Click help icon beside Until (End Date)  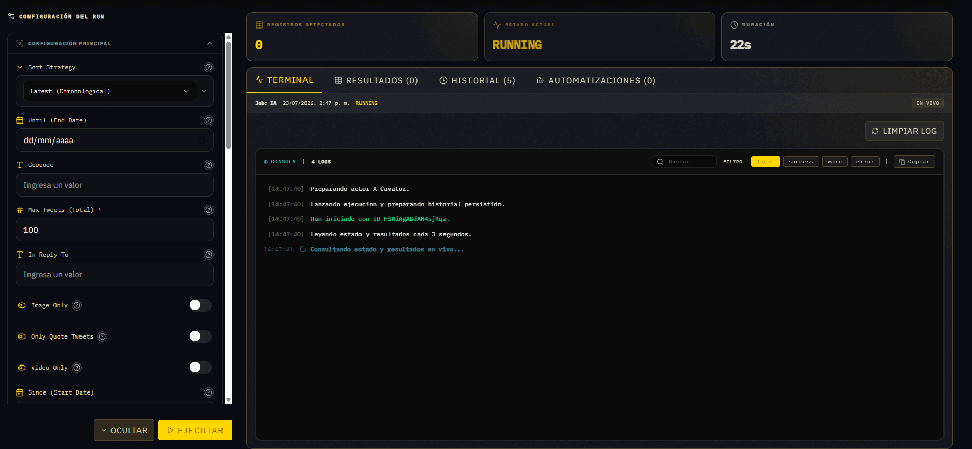209,120
